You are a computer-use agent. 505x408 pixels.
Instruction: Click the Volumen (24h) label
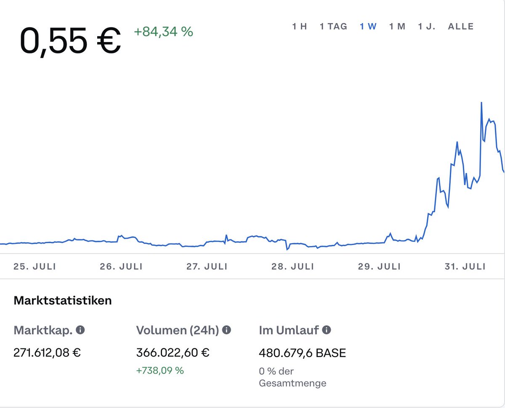click(x=178, y=330)
